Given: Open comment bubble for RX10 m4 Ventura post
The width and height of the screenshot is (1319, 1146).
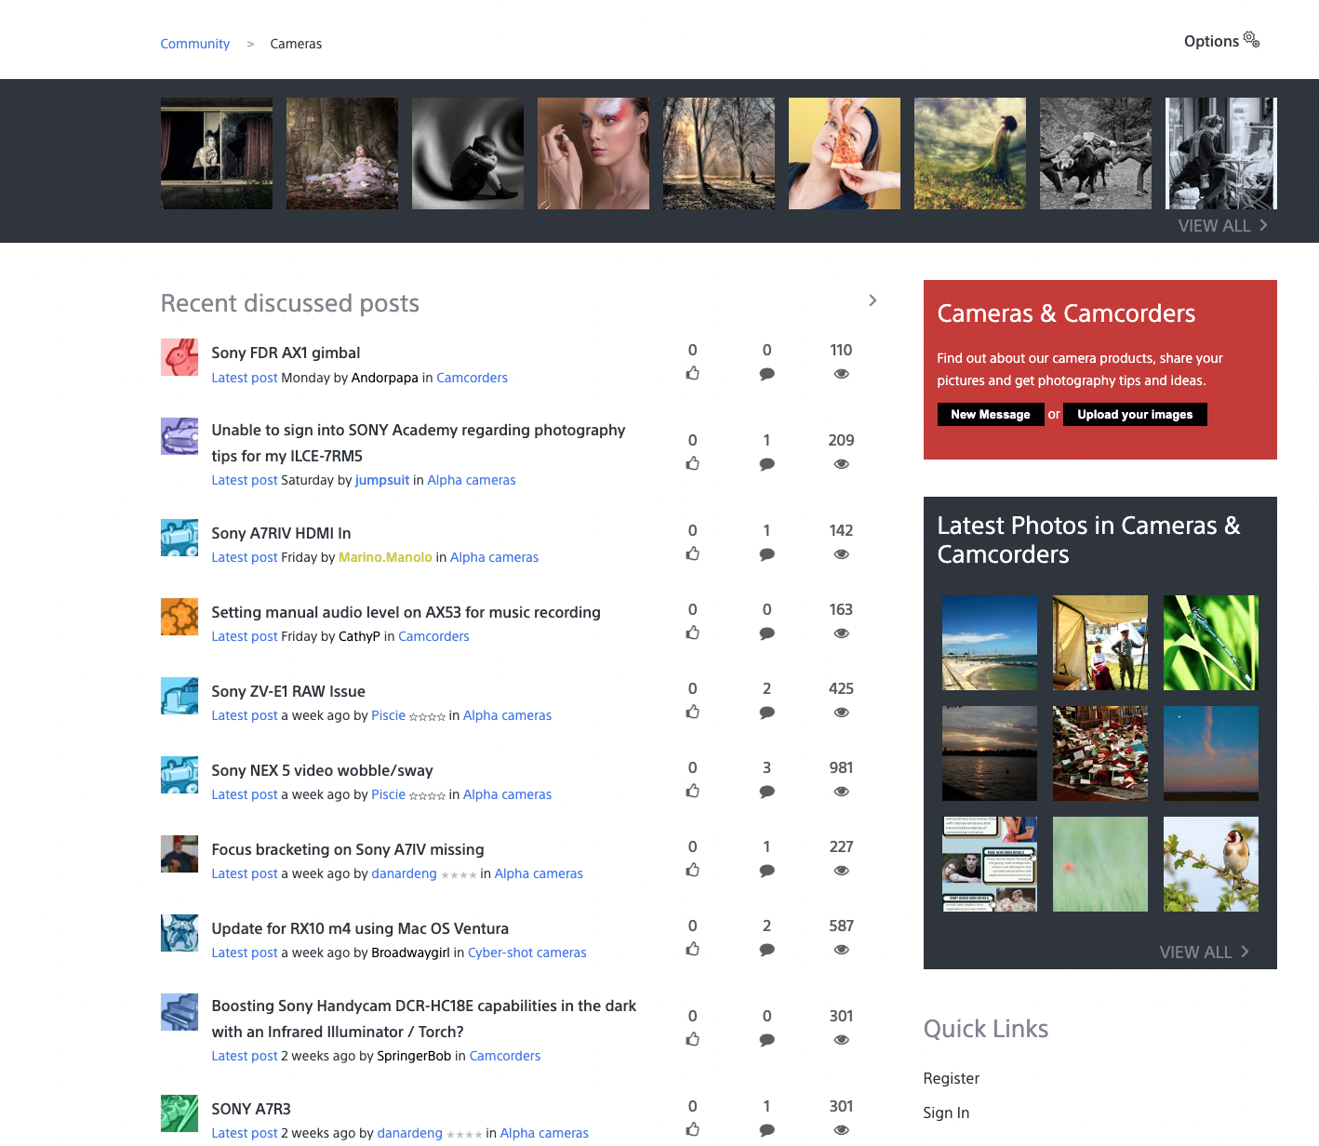Looking at the screenshot, I should [x=767, y=950].
